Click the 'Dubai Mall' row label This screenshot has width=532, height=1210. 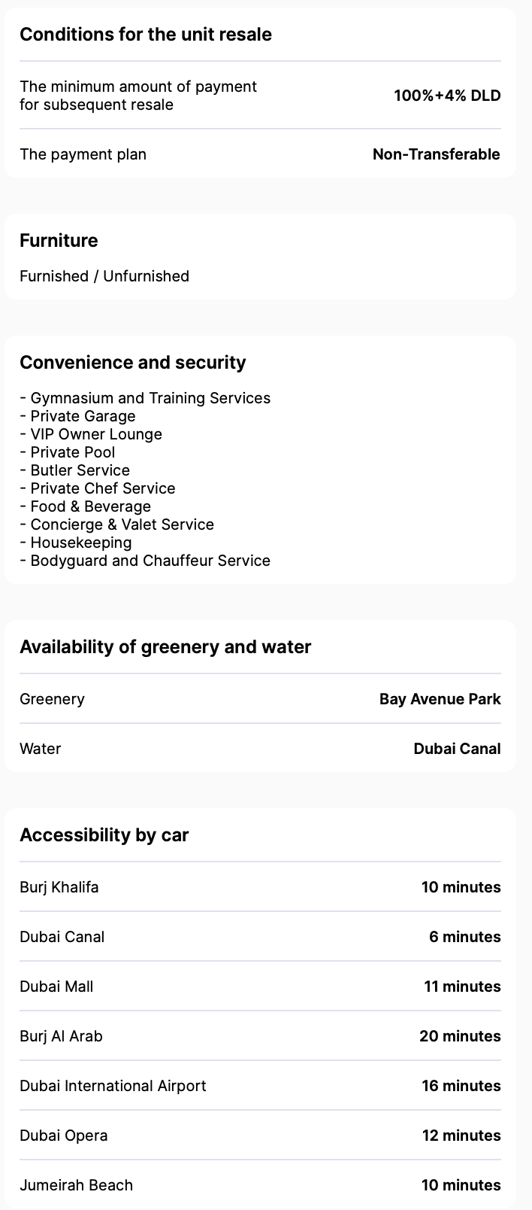(56, 987)
